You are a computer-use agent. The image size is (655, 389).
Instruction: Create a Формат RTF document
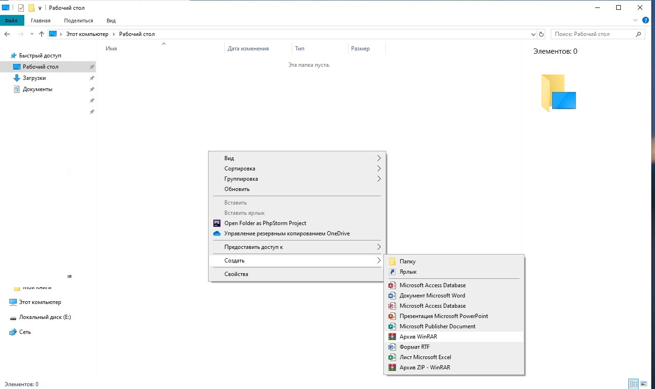coord(453,347)
